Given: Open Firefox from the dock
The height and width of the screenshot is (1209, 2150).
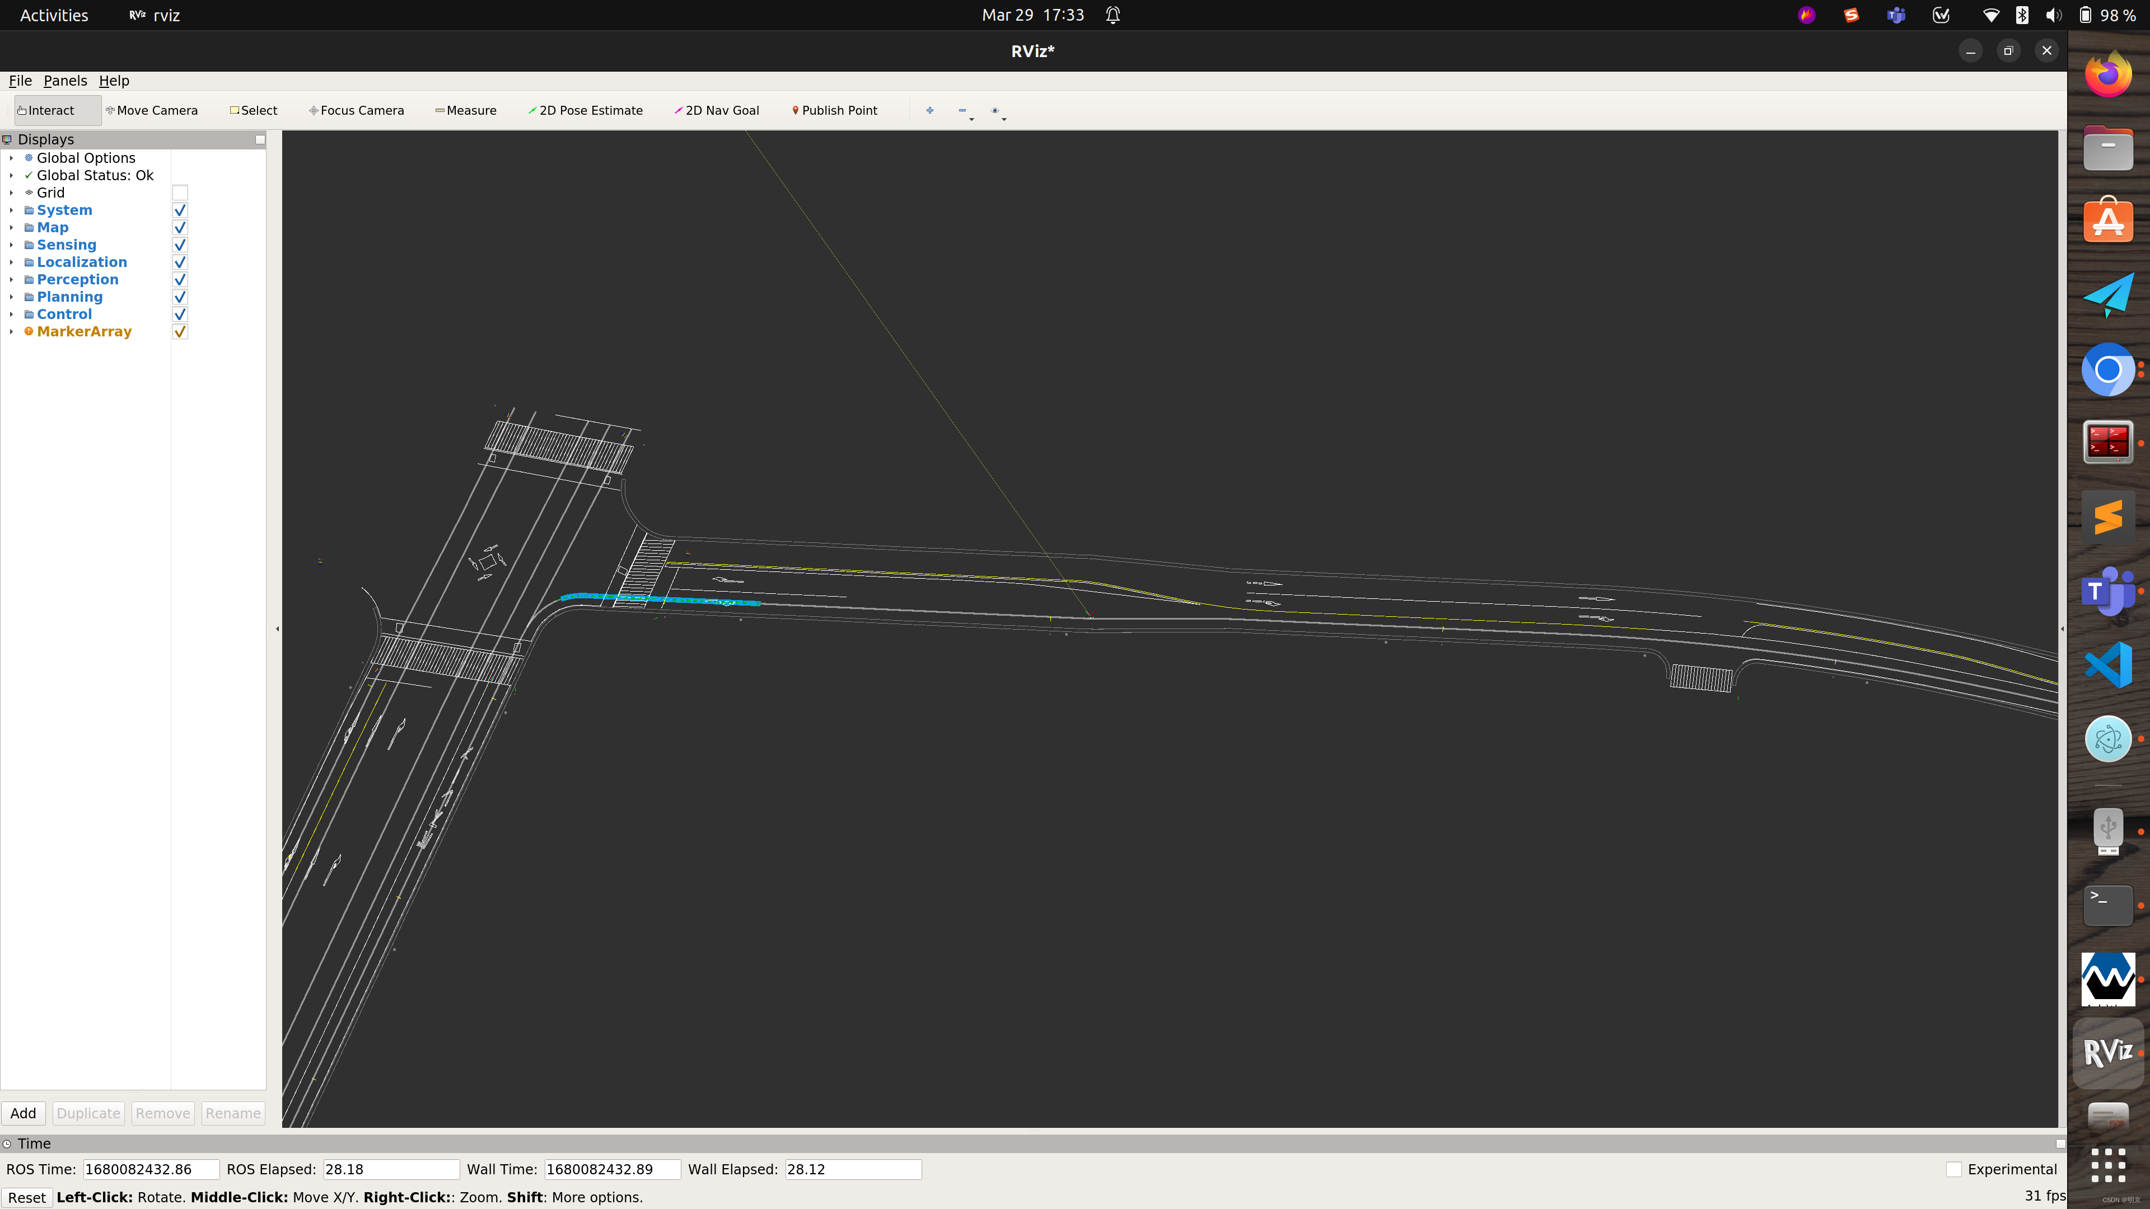Looking at the screenshot, I should (x=2108, y=75).
